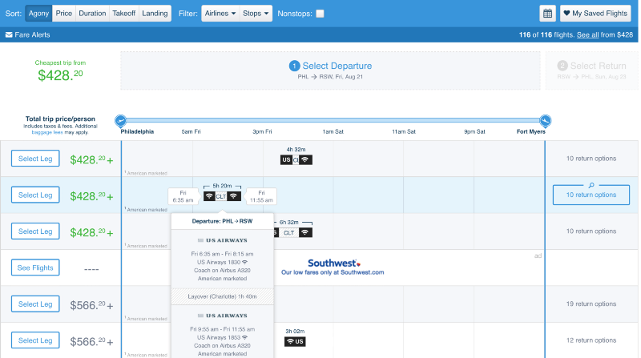Screen dimensions: 641x358
Task: Click US Airways 1830 in popup
Action: 222,263
